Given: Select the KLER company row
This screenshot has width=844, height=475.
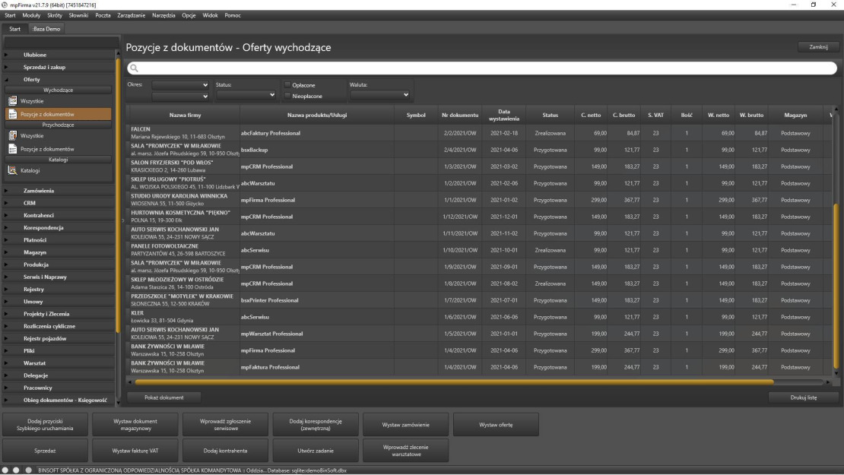Looking at the screenshot, I should [x=480, y=317].
